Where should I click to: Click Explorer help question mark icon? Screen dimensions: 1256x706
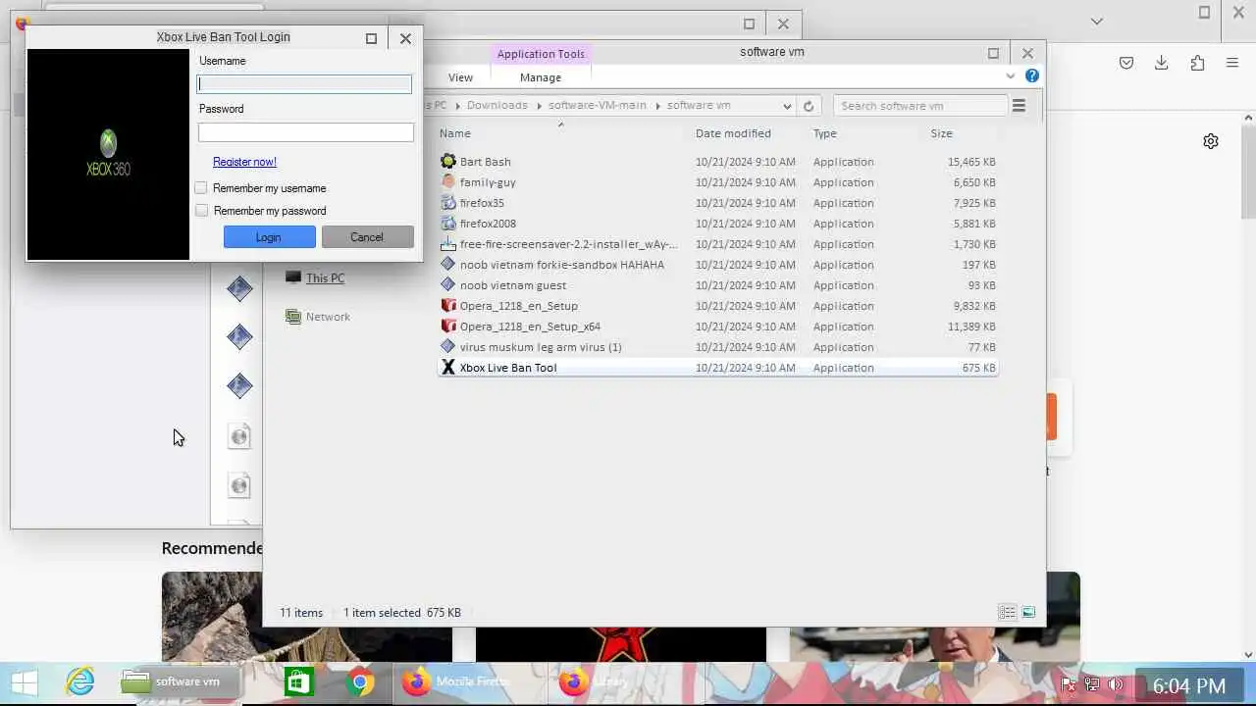coord(1032,76)
